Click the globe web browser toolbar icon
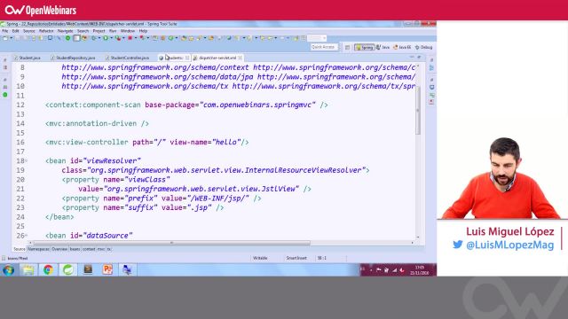The height and width of the screenshot is (319, 568). [229, 38]
